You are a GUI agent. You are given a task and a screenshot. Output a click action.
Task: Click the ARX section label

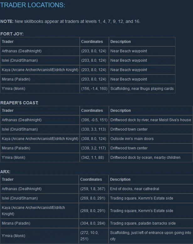pos(5,171)
